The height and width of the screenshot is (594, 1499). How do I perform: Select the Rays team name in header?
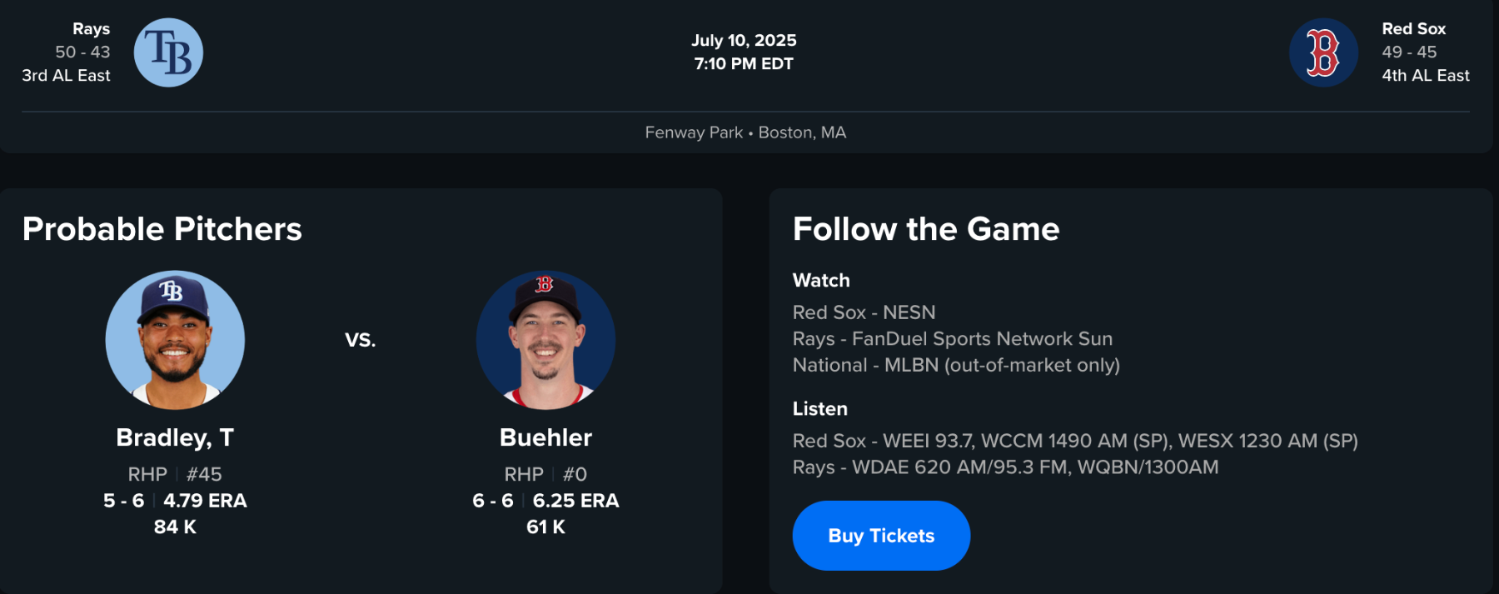click(x=91, y=29)
